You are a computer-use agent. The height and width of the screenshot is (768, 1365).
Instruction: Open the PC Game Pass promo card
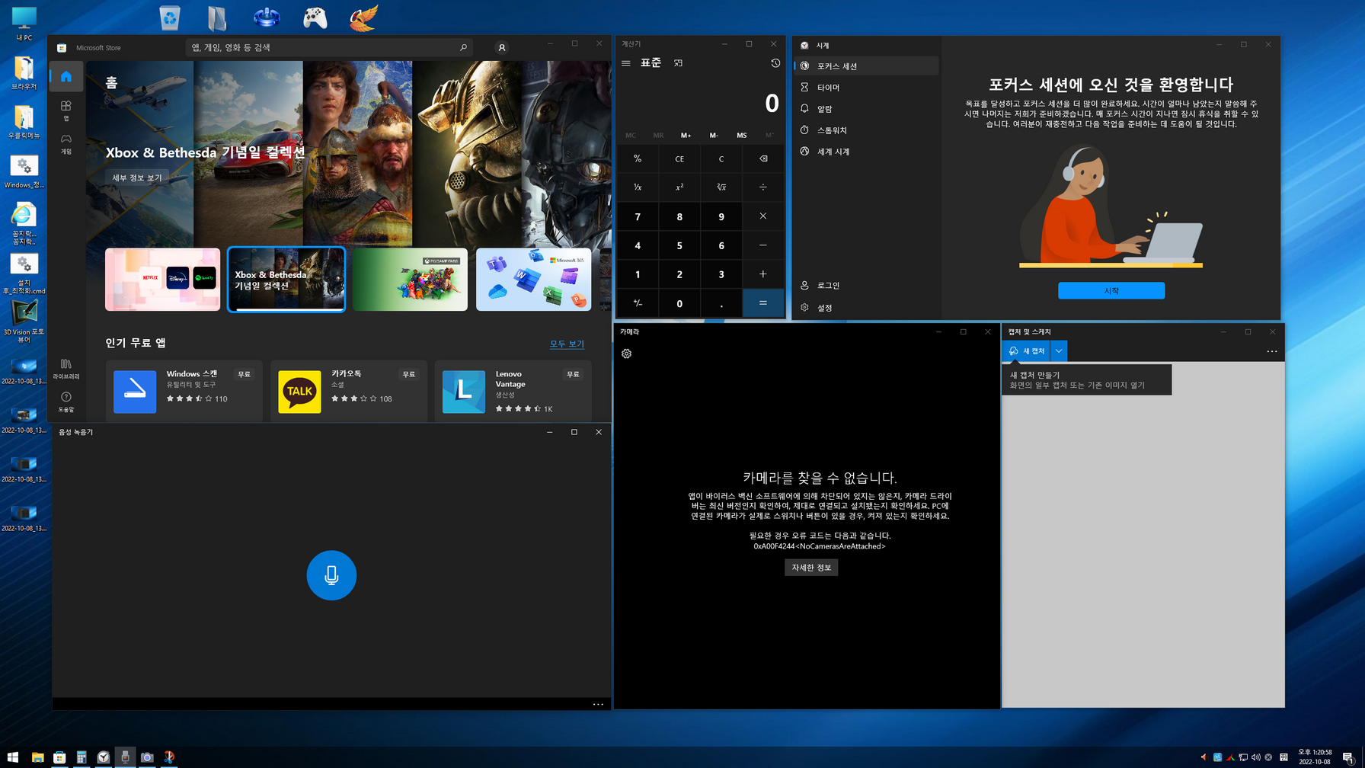tap(410, 279)
